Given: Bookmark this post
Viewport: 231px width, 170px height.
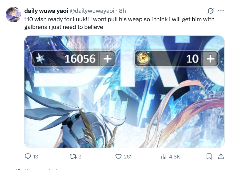Looking at the screenshot, I should point(209,156).
